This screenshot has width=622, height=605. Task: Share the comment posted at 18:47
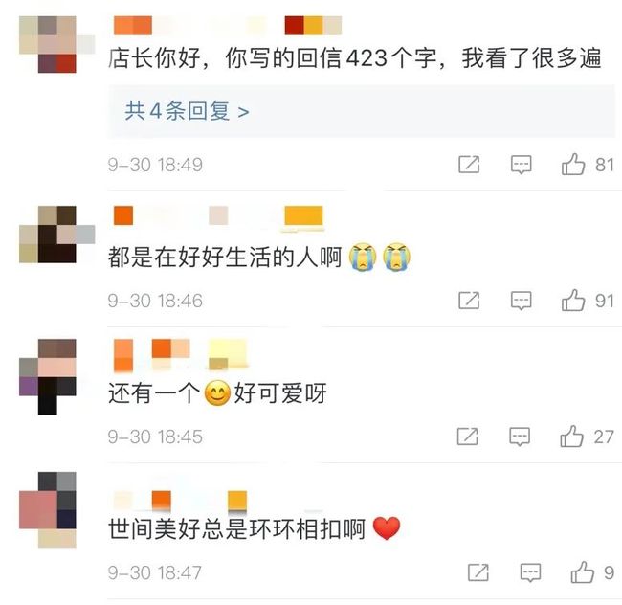click(x=478, y=572)
